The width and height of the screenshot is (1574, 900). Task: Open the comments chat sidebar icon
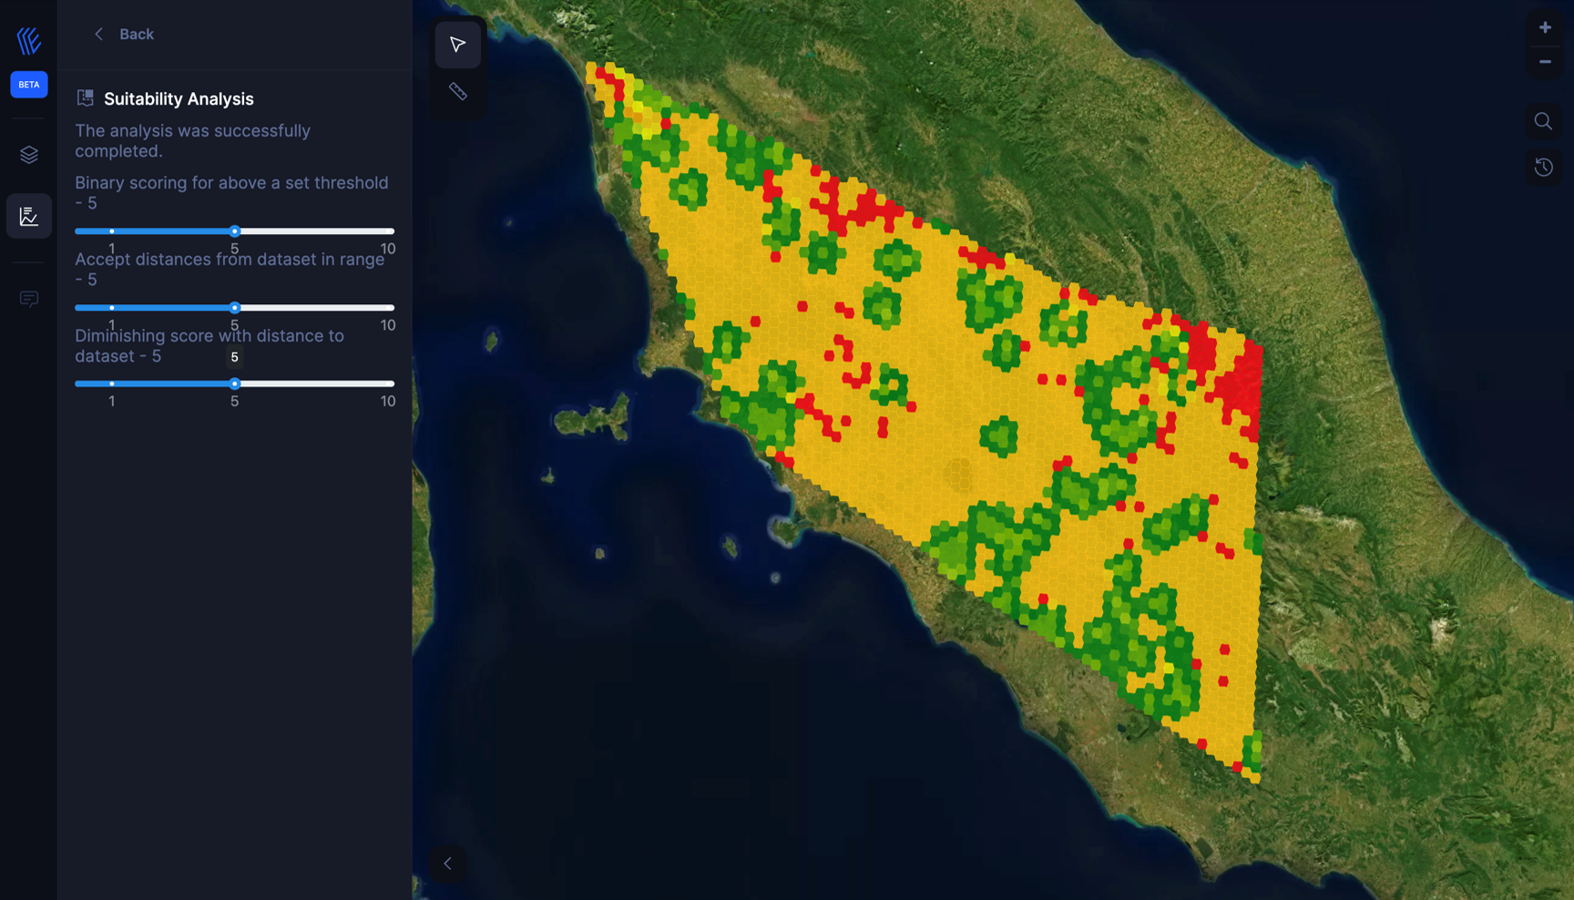pos(28,299)
